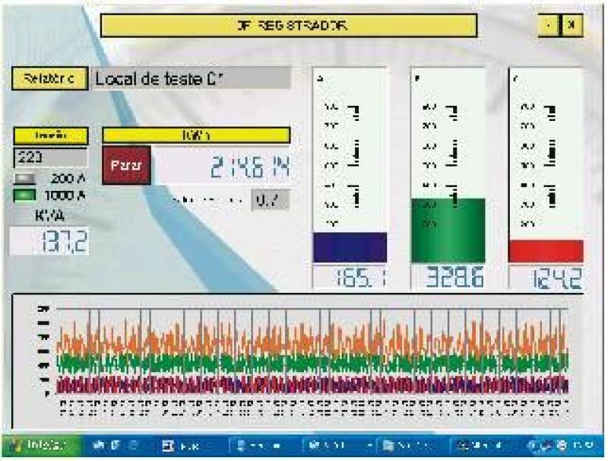Click the blue phase A bar gauge
The image size is (608, 461).
[350, 248]
